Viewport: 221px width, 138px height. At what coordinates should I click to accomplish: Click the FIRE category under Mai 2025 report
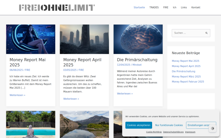(28, 70)
